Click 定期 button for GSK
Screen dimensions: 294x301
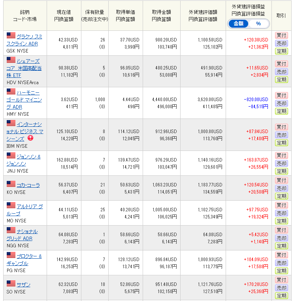[x=281, y=51]
